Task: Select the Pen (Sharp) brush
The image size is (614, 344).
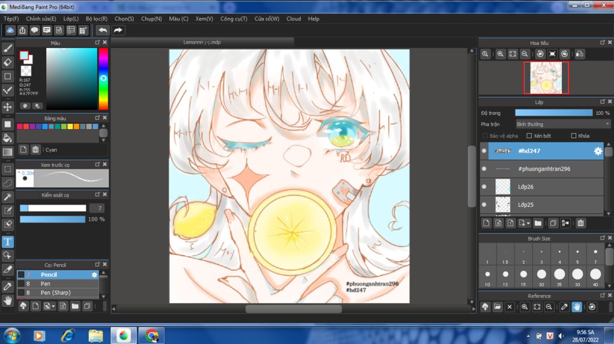Action: pos(58,293)
